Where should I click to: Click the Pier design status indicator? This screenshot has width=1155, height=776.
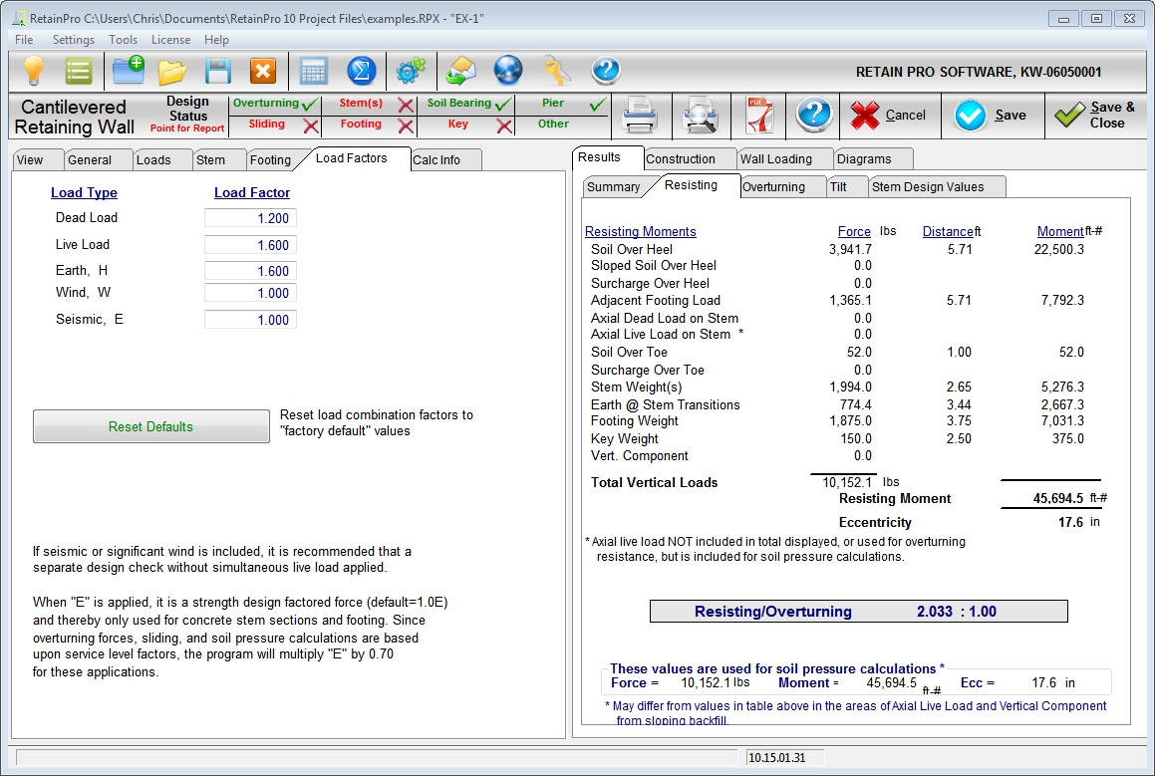563,104
